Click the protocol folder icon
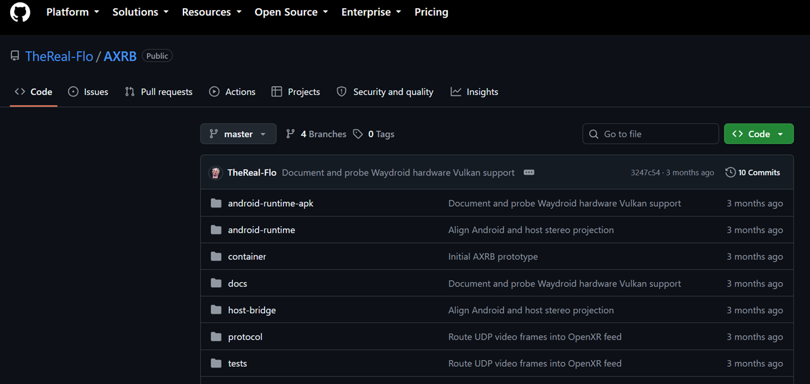 216,337
